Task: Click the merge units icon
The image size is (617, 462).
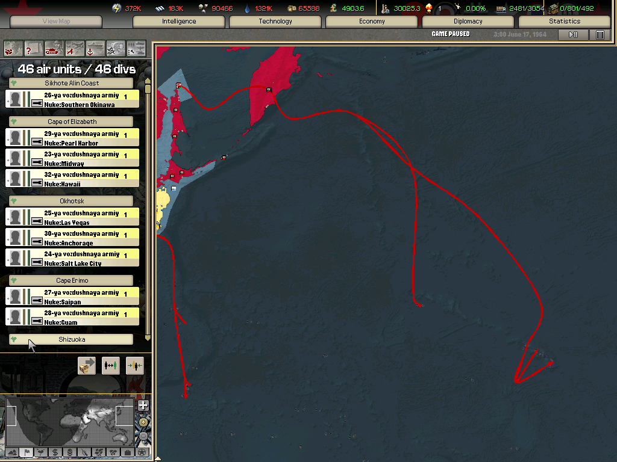Action: [134, 365]
